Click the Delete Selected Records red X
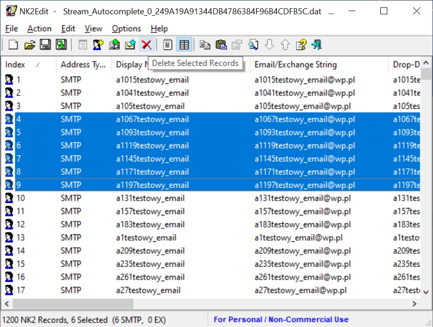 pyautogui.click(x=146, y=45)
